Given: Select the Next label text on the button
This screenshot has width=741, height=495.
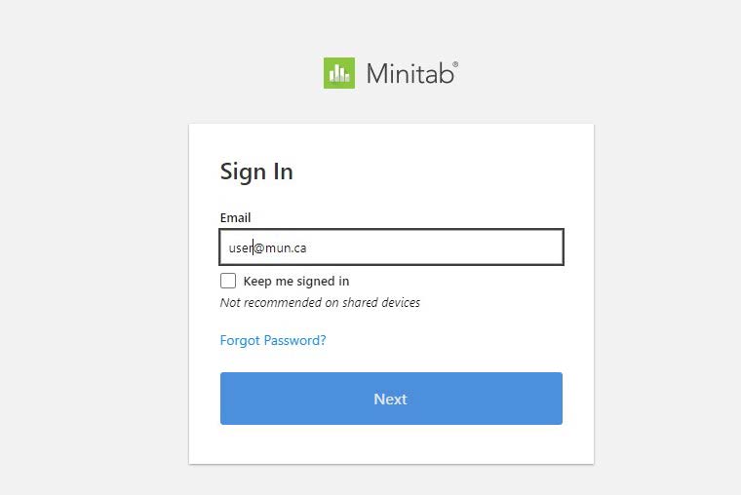Looking at the screenshot, I should (390, 400).
